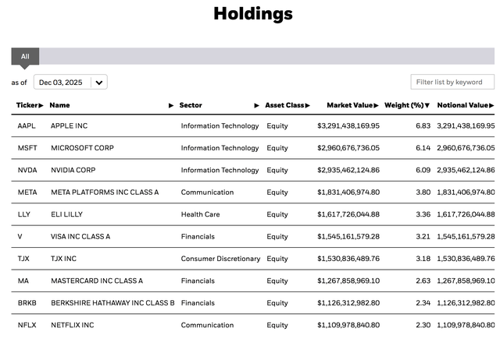500x339 pixels.
Task: Click the MSFT ticker cell
Action: click(27, 148)
